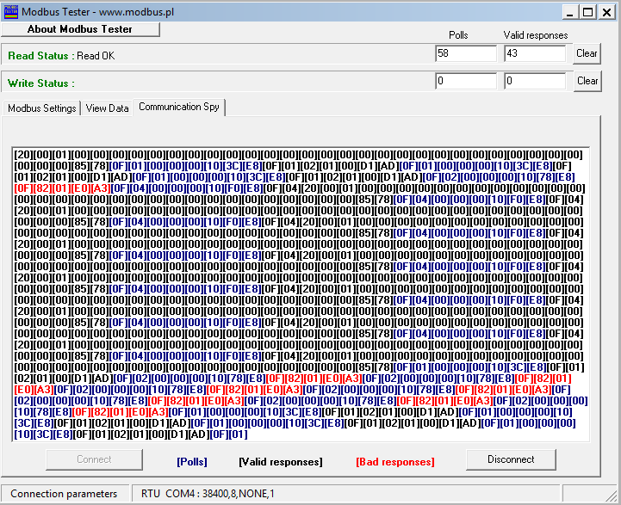
Task: Click inside the communication spy hex log
Action: tap(301, 294)
